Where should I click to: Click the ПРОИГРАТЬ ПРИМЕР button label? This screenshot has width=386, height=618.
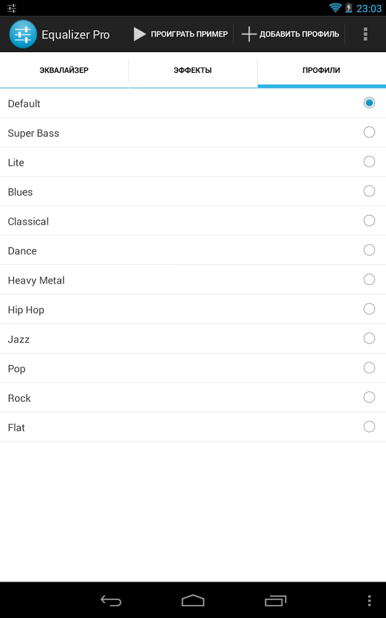(190, 34)
